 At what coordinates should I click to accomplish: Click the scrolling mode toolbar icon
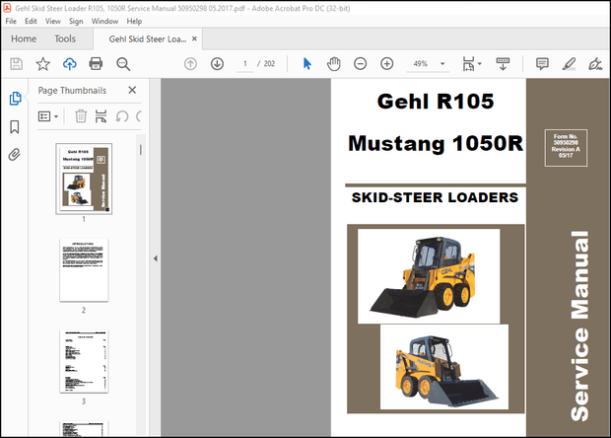coord(503,63)
